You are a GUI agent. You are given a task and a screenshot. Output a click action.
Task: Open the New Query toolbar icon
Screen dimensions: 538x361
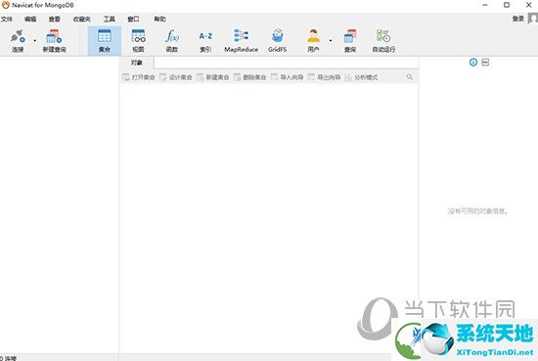click(x=54, y=36)
